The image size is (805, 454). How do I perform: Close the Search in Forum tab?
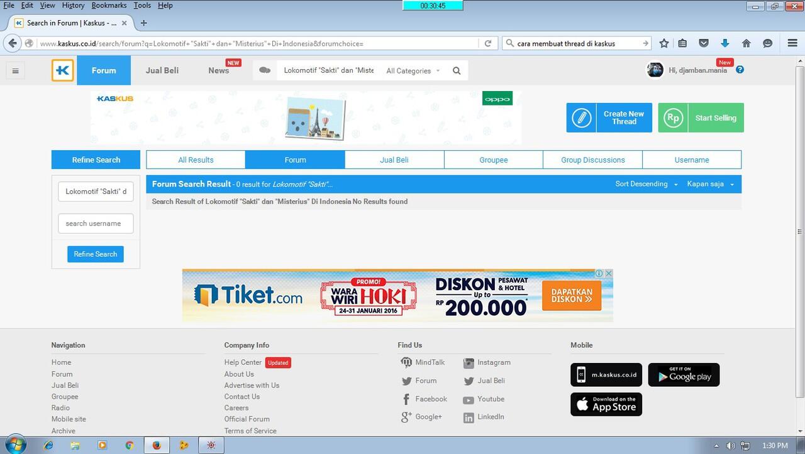click(124, 23)
